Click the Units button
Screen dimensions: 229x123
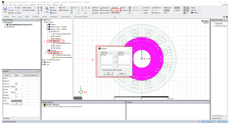click(x=165, y=13)
